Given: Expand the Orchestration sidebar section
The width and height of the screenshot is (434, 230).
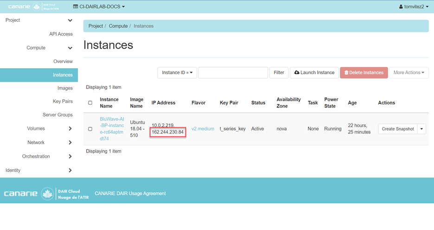Looking at the screenshot, I should click(70, 156).
